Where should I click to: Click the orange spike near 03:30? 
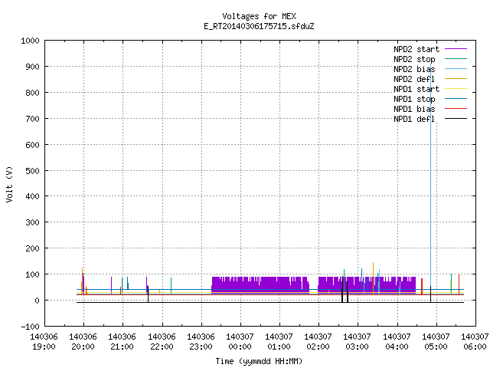373,277
